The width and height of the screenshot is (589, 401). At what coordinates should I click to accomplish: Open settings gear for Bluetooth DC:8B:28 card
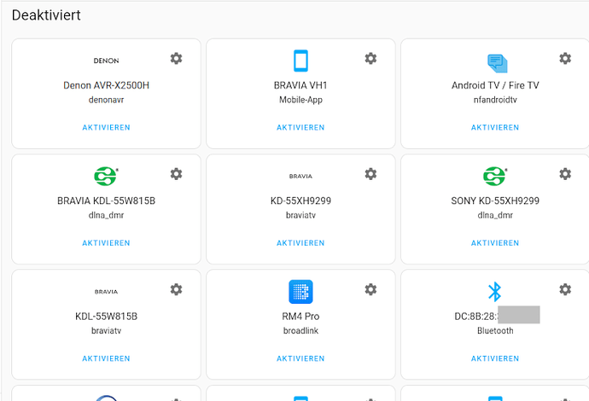click(x=565, y=289)
